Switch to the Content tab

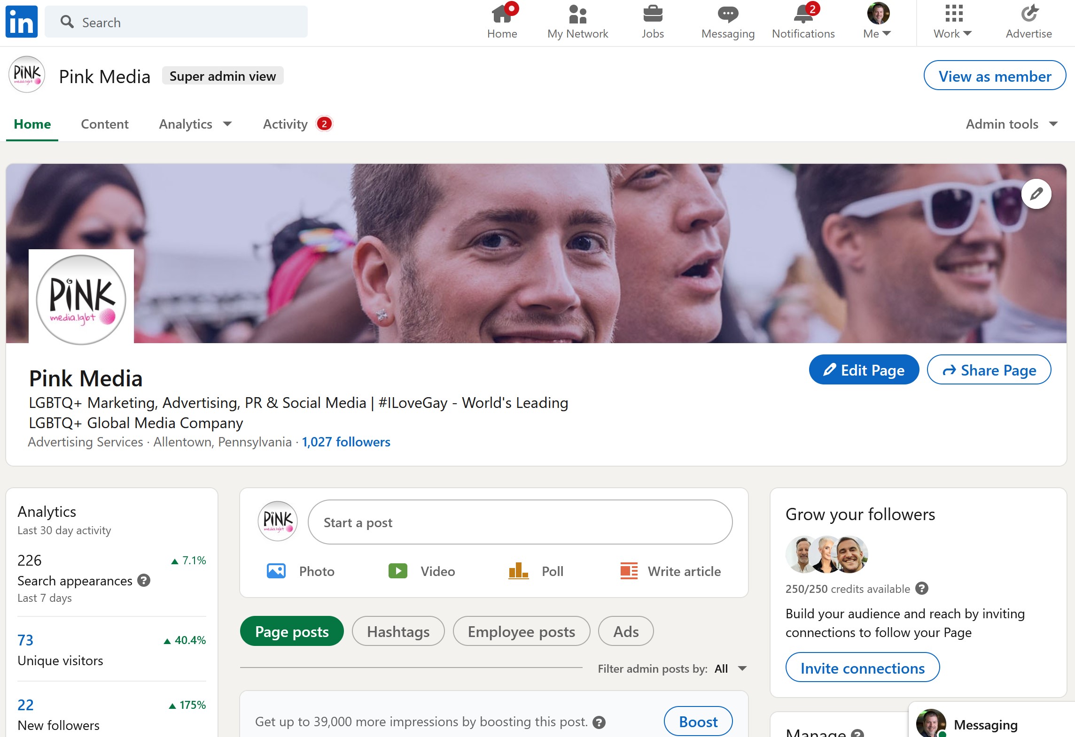pos(105,124)
